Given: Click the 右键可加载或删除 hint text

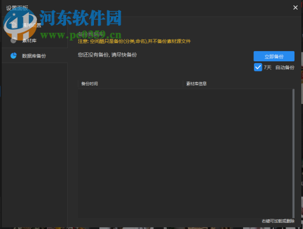Looking at the screenshot, I should tap(278, 221).
